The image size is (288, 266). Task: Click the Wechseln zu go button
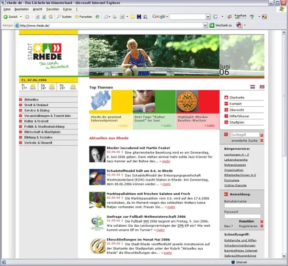pyautogui.click(x=221, y=25)
